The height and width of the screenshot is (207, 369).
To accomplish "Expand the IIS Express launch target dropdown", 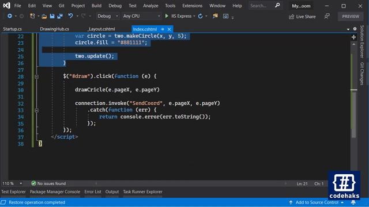I will pos(194,16).
